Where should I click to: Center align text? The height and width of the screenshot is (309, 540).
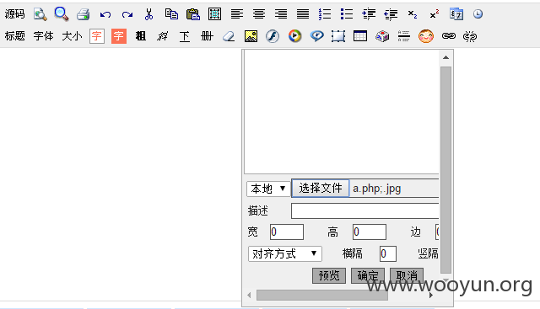[x=259, y=14]
